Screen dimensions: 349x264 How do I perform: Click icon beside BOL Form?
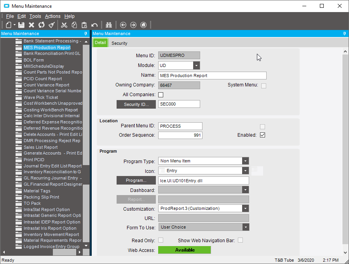[x=19, y=60]
